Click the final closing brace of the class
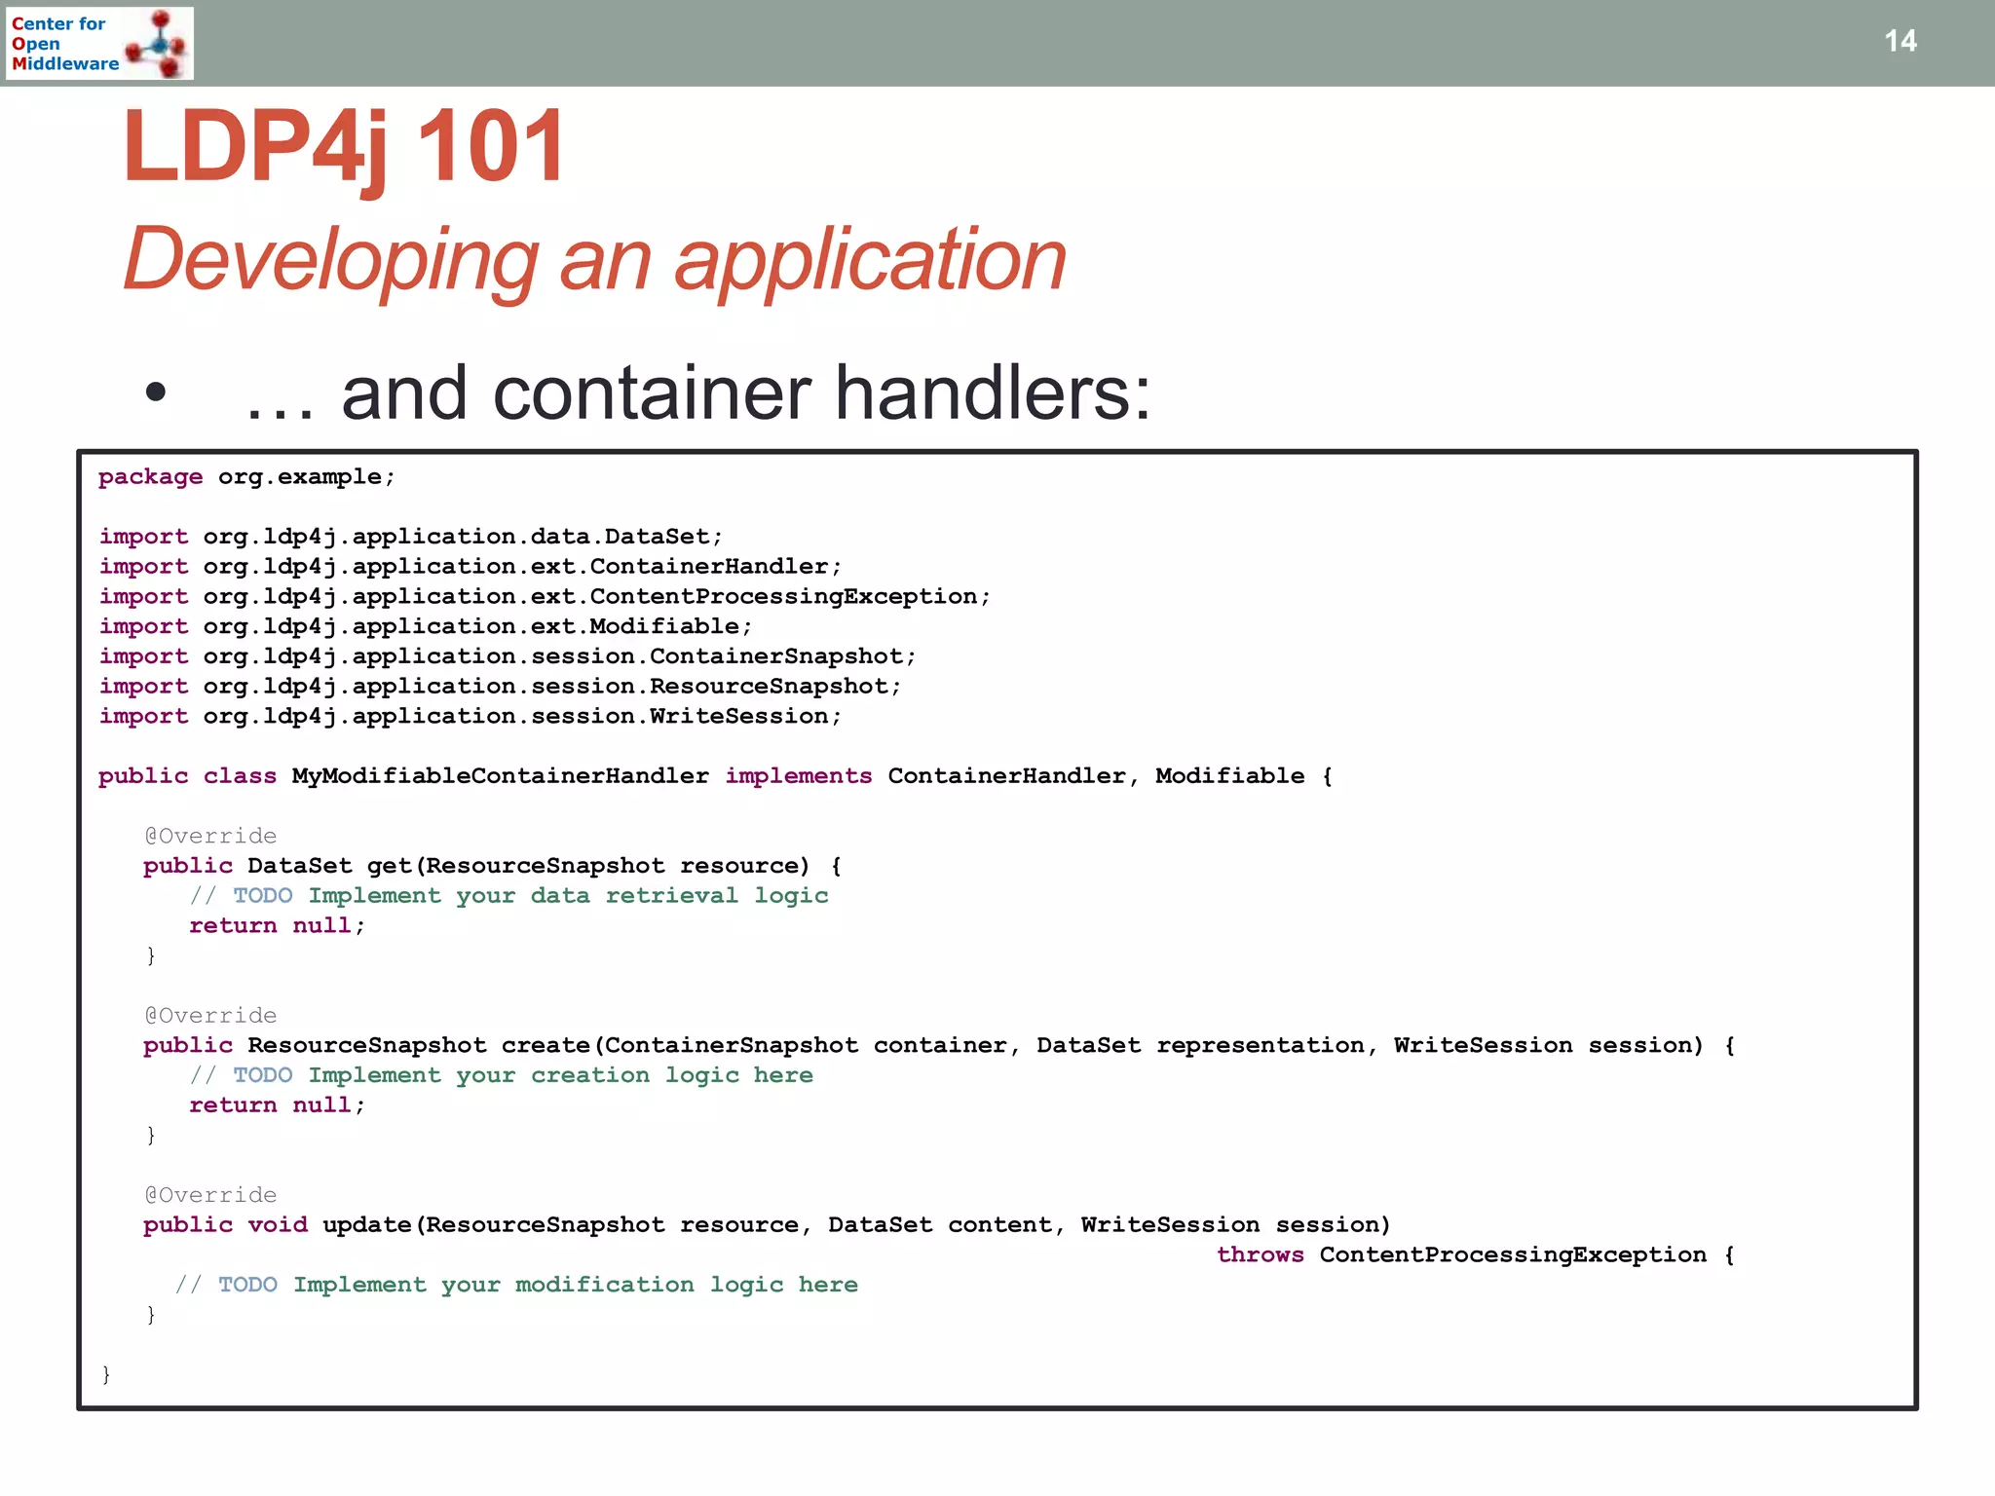Screen dimensions: 1995x1496 (x=106, y=1374)
